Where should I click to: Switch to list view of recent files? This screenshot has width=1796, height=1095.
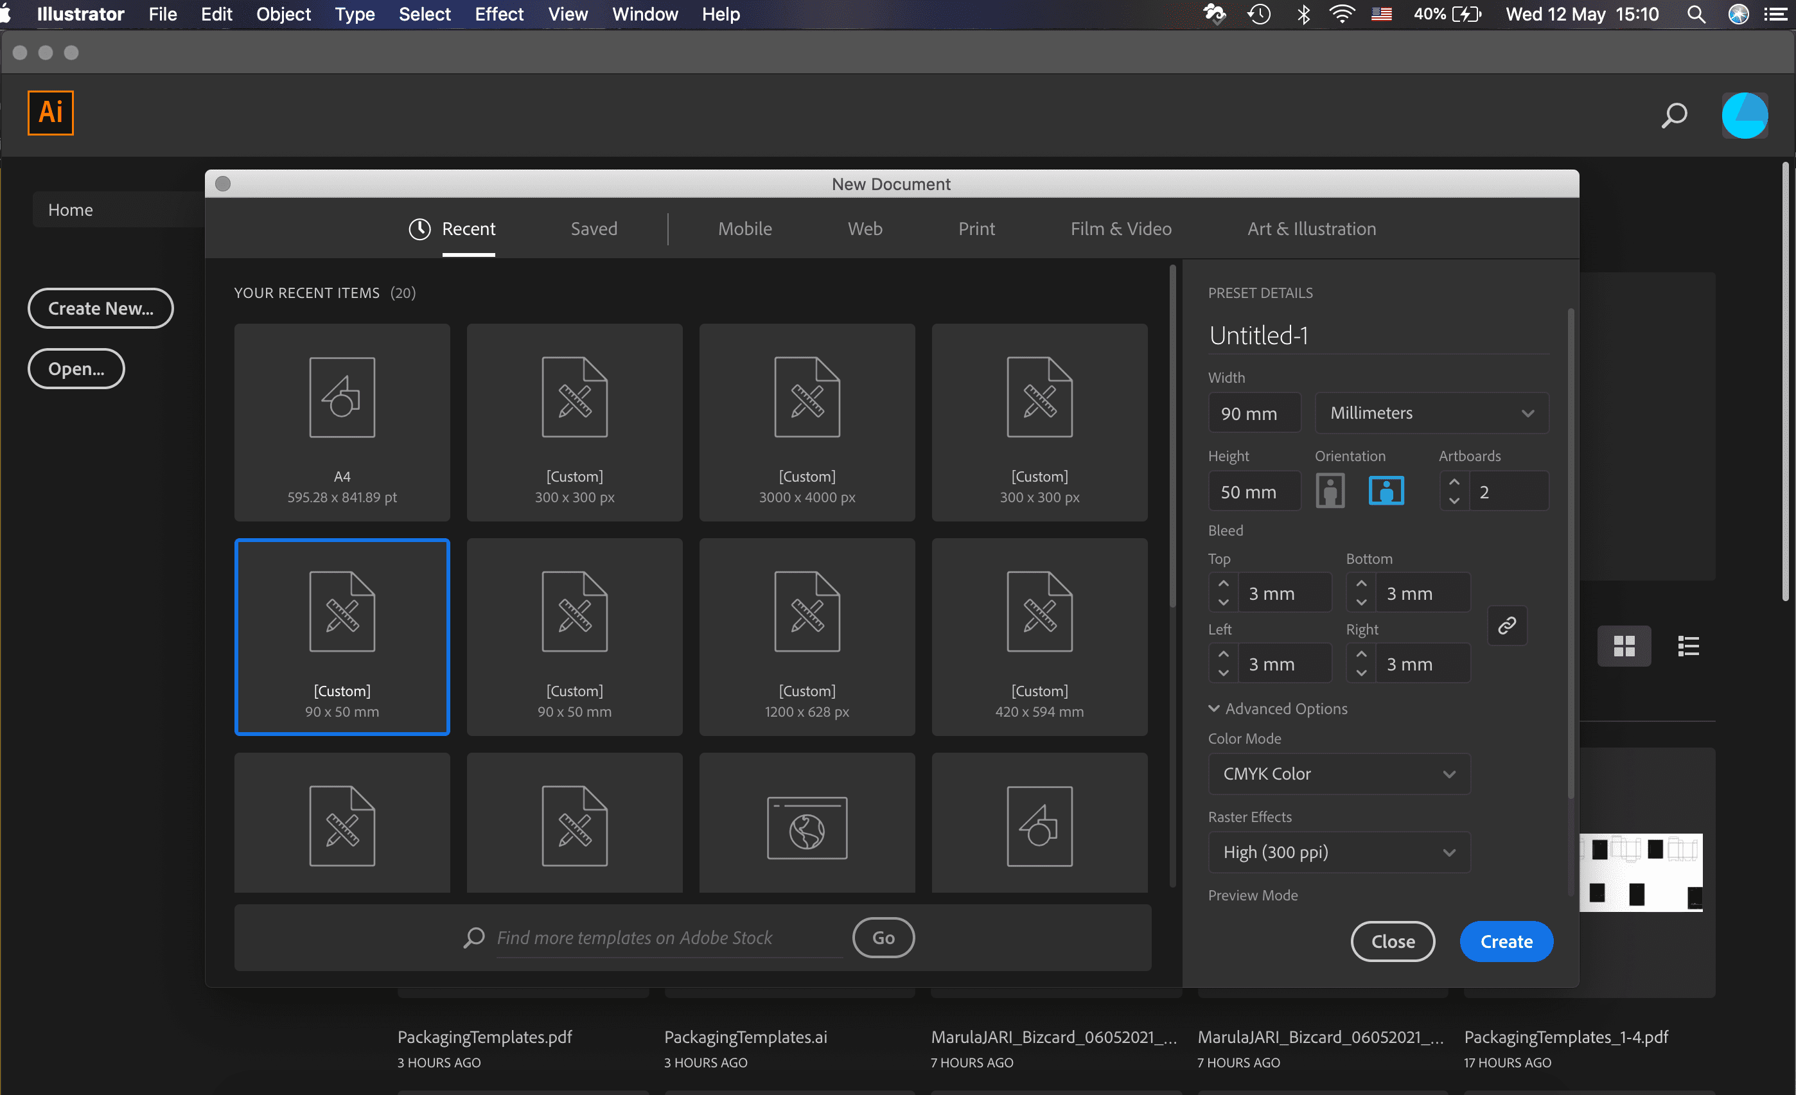tap(1688, 645)
